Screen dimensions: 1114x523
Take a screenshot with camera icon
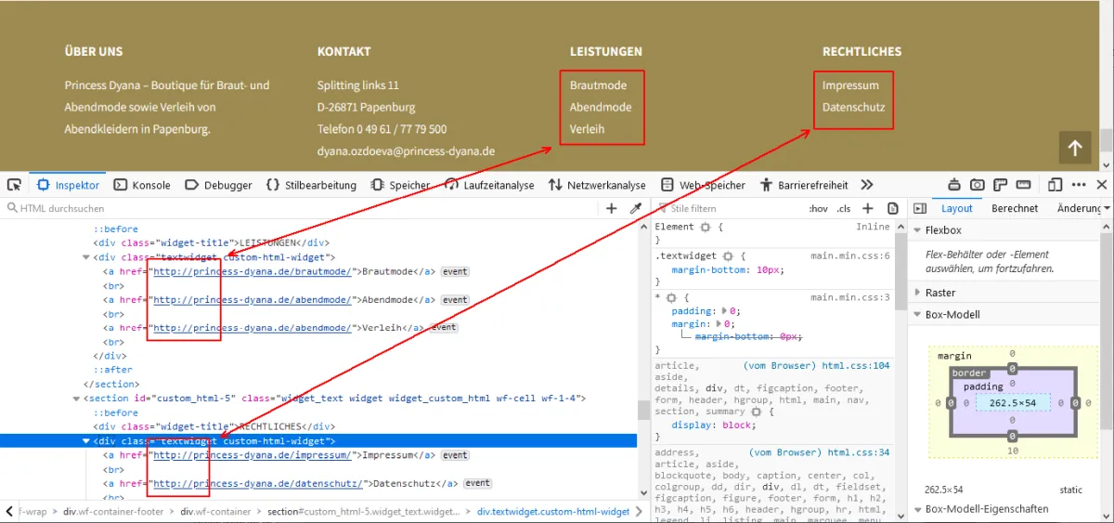tap(978, 185)
